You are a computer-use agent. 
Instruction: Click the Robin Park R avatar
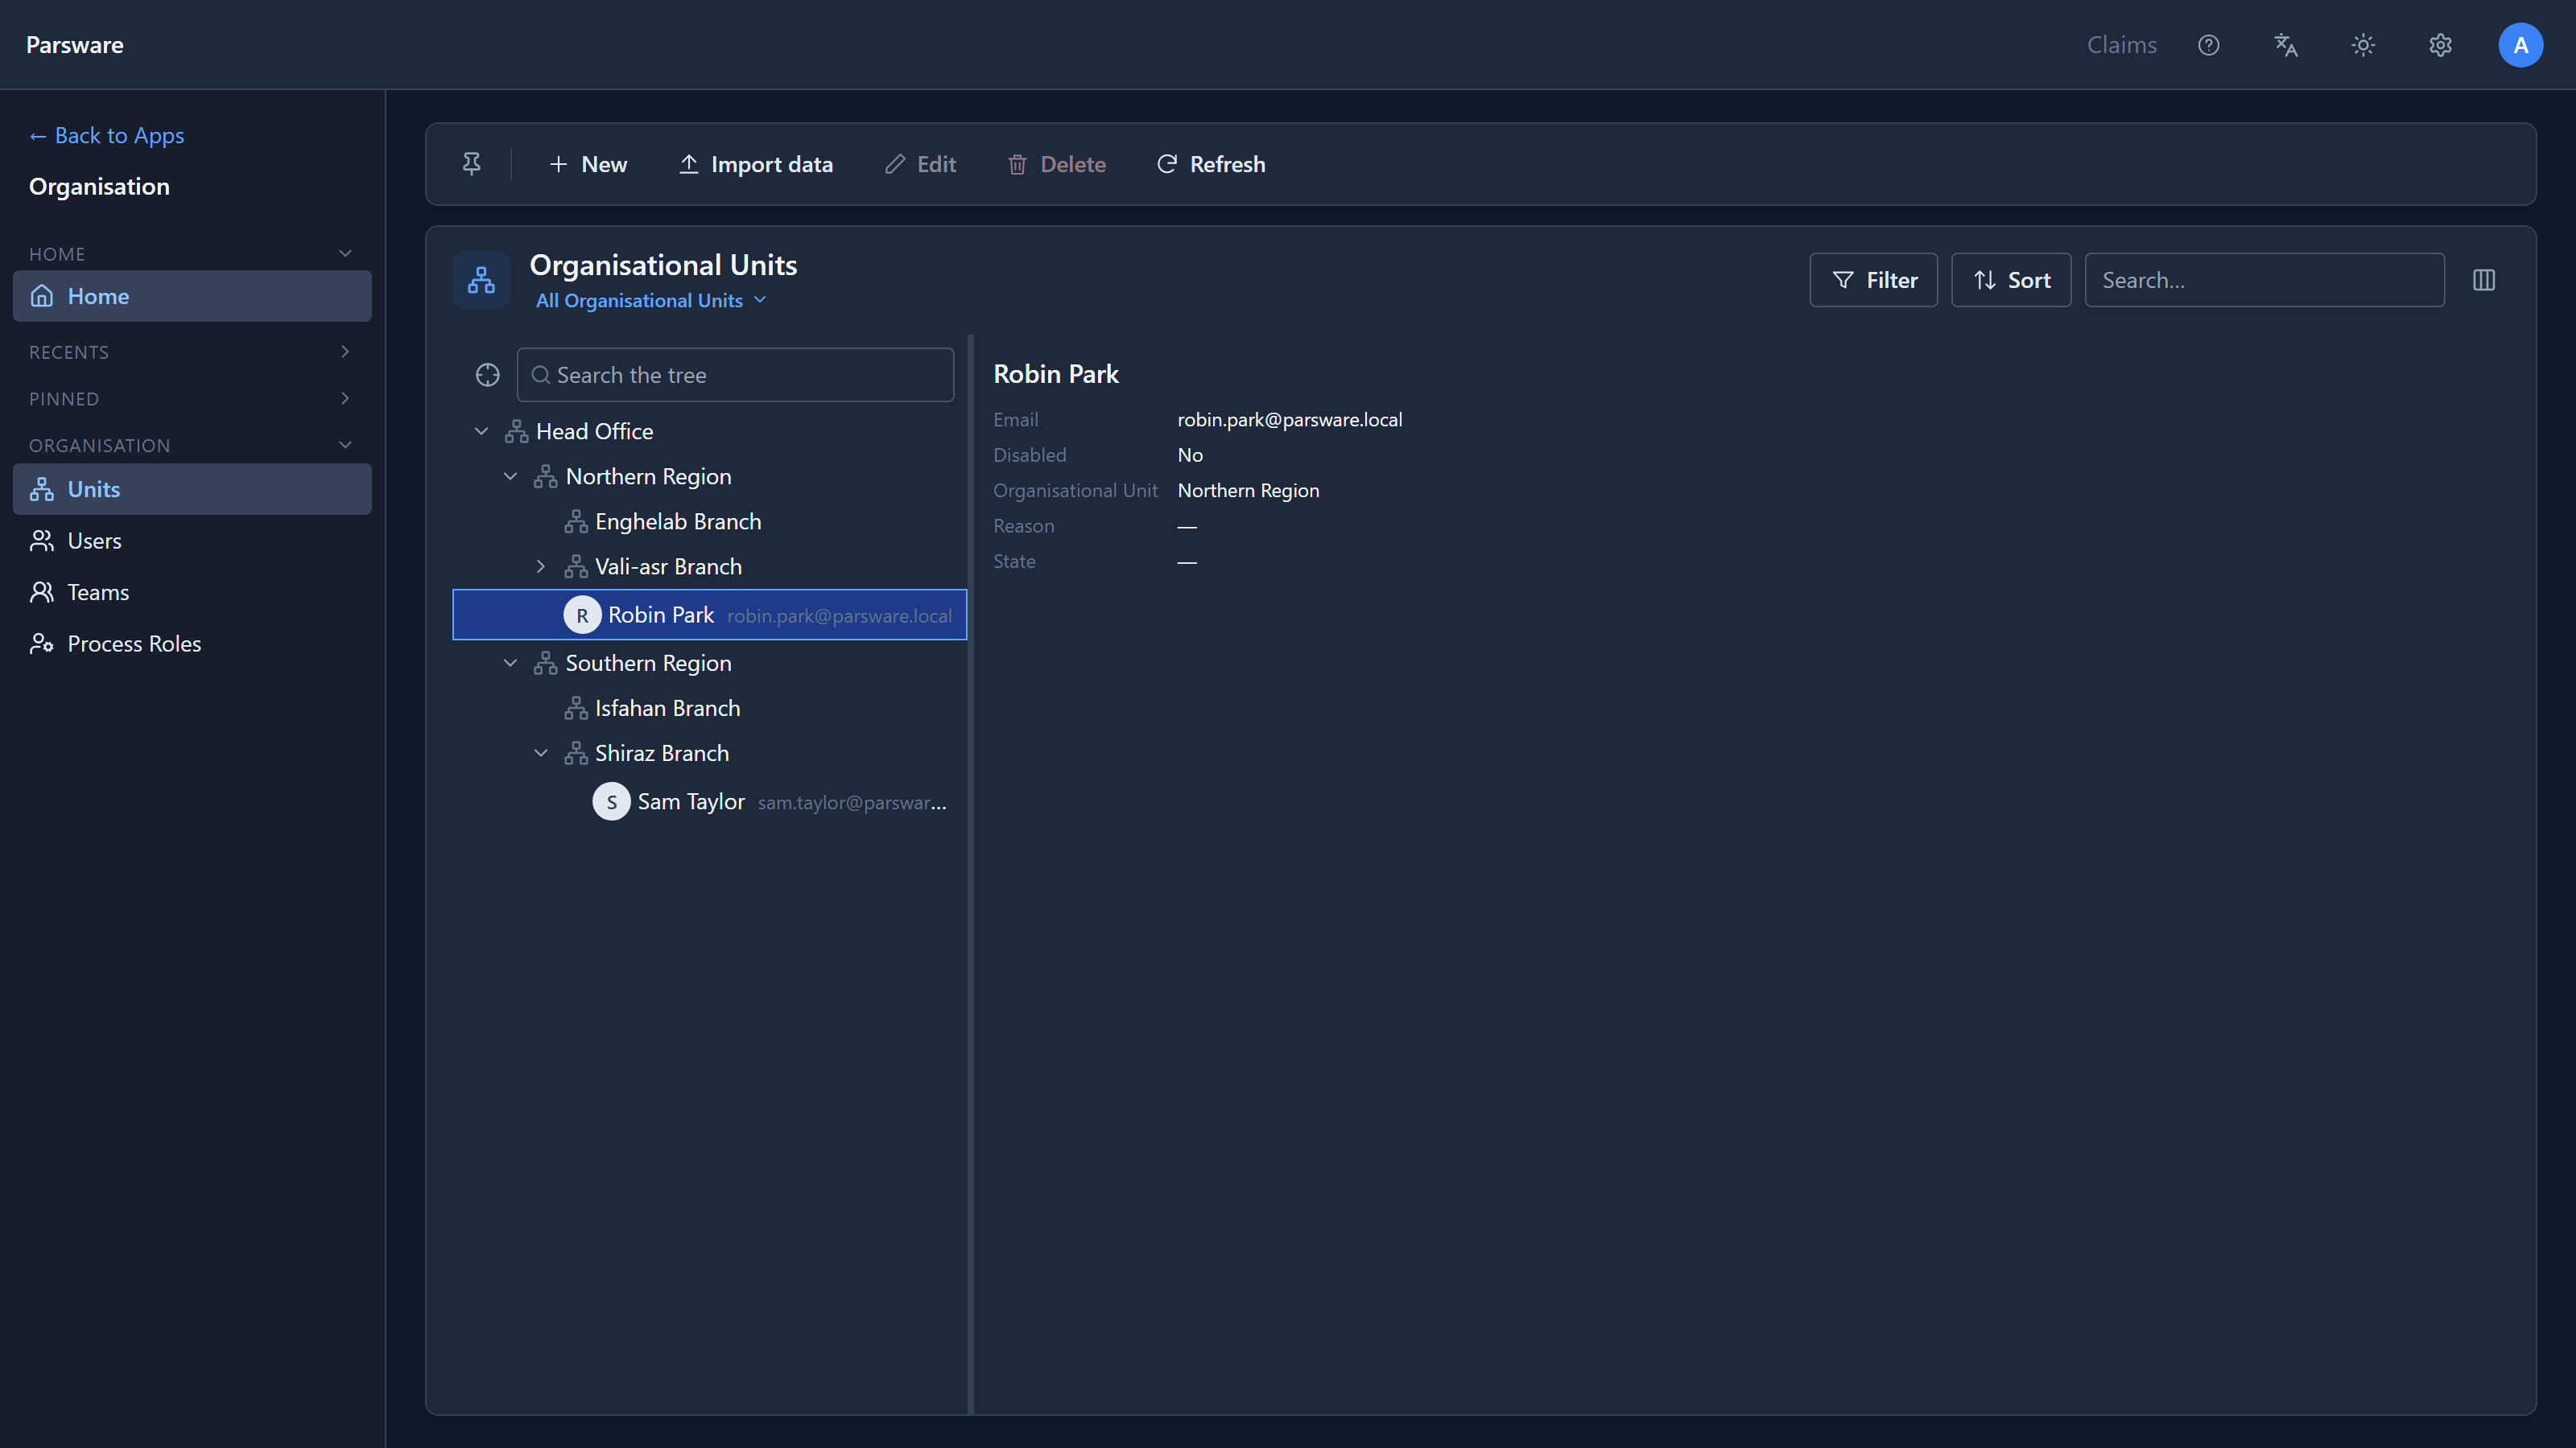point(582,615)
